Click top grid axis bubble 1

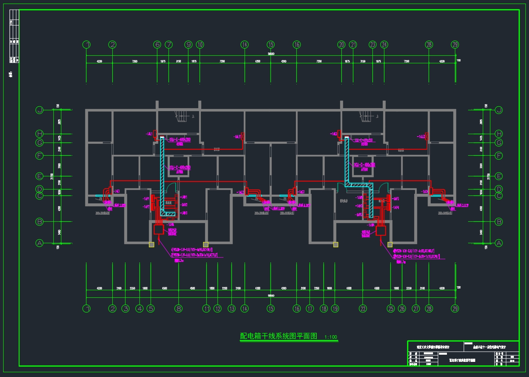(x=87, y=45)
